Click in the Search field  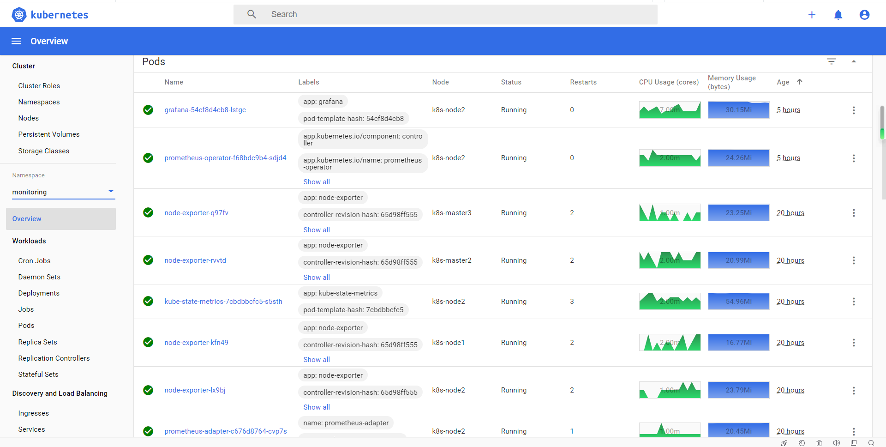[x=445, y=14]
